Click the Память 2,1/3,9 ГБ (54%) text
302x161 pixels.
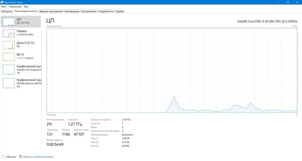tap(25, 35)
